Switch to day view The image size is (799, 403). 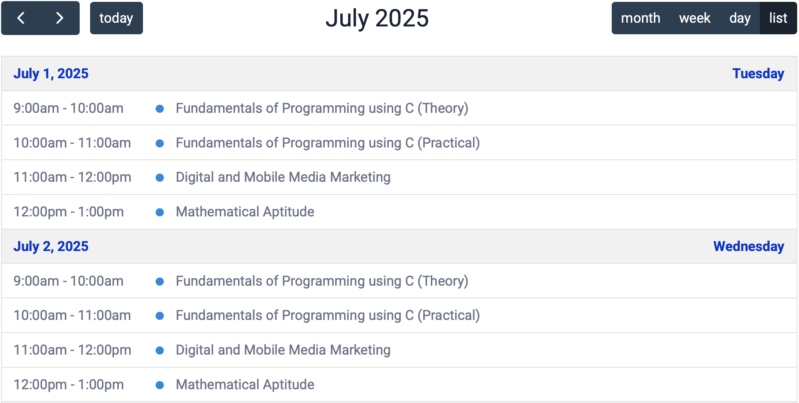(x=740, y=18)
